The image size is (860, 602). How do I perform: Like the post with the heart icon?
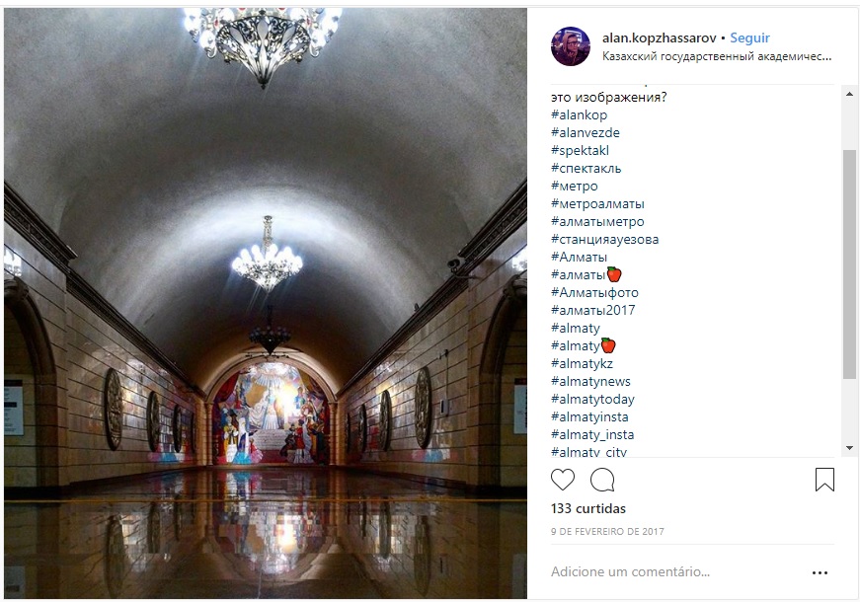click(563, 480)
